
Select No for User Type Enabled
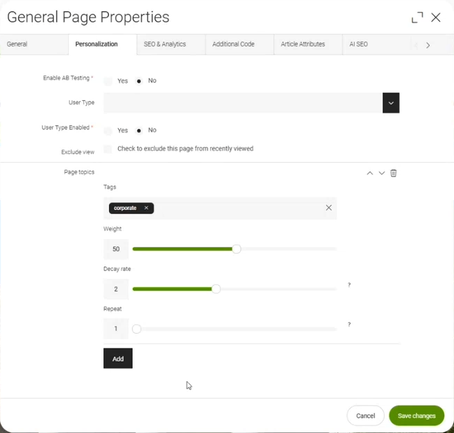(139, 131)
